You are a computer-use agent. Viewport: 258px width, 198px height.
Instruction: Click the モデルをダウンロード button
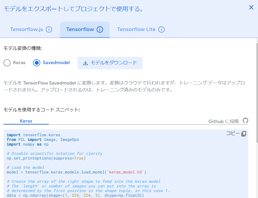point(110,63)
